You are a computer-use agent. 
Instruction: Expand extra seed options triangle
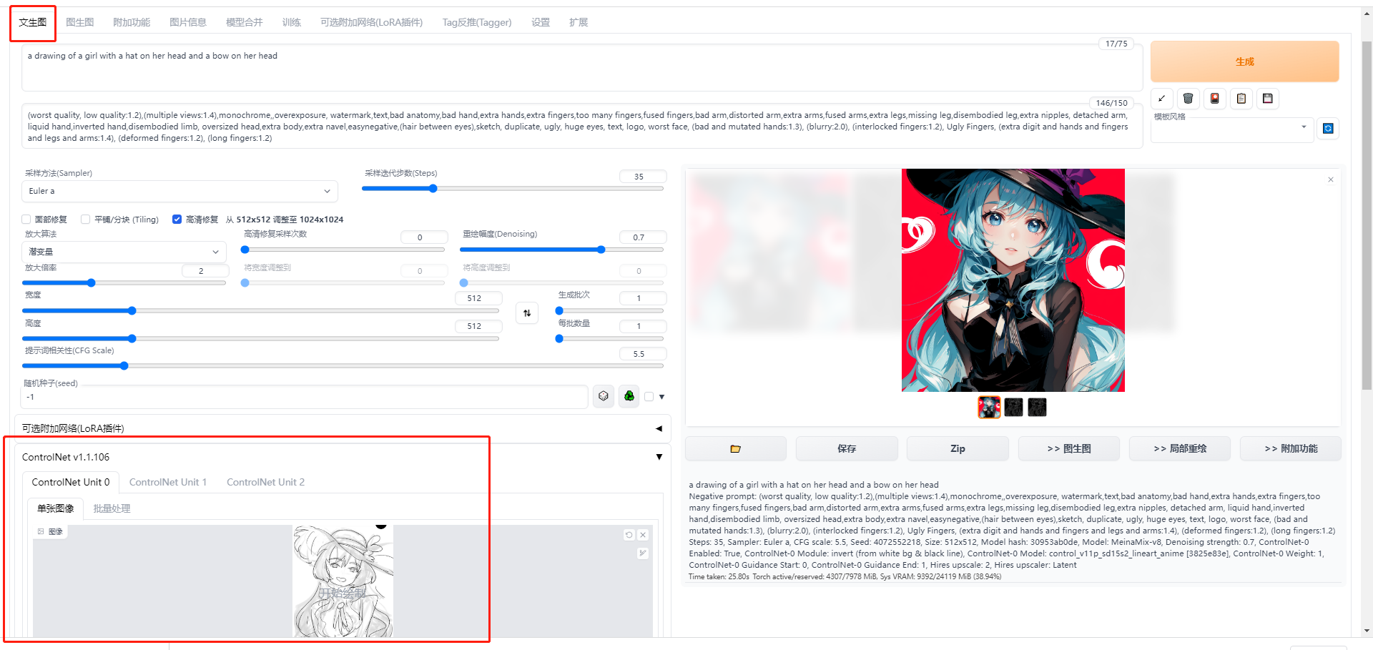pyautogui.click(x=661, y=397)
